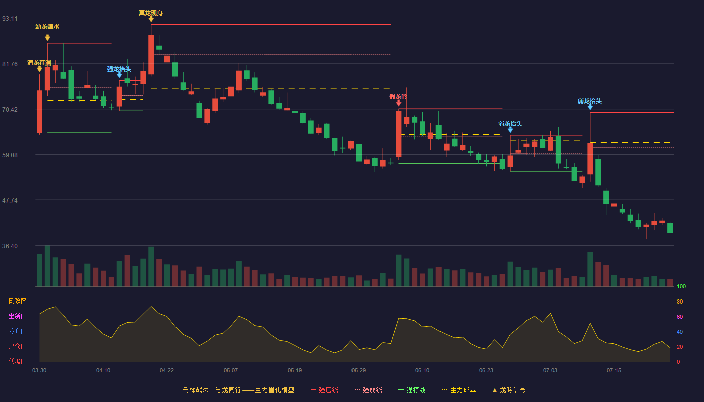This screenshot has height=402, width=704.
Task: Click the 拉升区 zone label
Action: tap(17, 332)
